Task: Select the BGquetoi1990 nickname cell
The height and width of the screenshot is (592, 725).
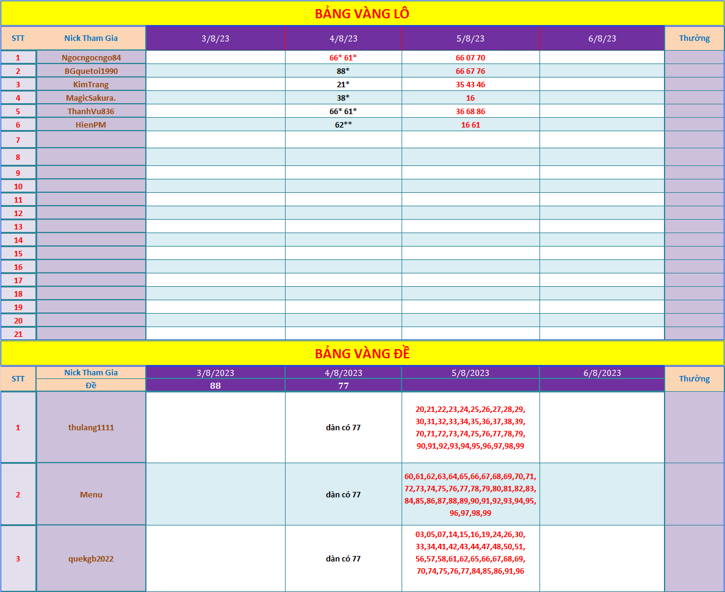Action: (91, 71)
